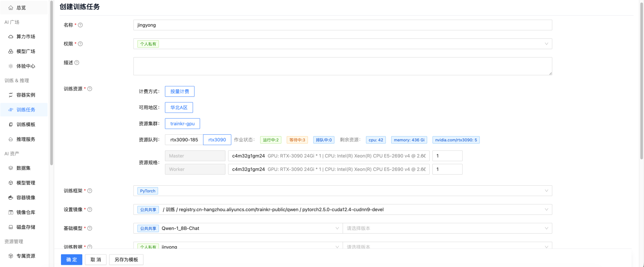Expand the 权限 permission dropdown
644x267 pixels.
click(342, 44)
